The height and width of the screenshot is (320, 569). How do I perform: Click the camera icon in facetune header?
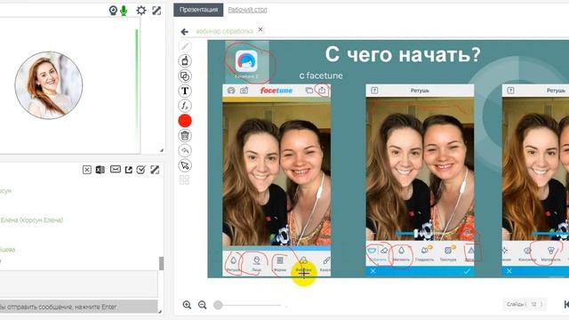[244, 91]
